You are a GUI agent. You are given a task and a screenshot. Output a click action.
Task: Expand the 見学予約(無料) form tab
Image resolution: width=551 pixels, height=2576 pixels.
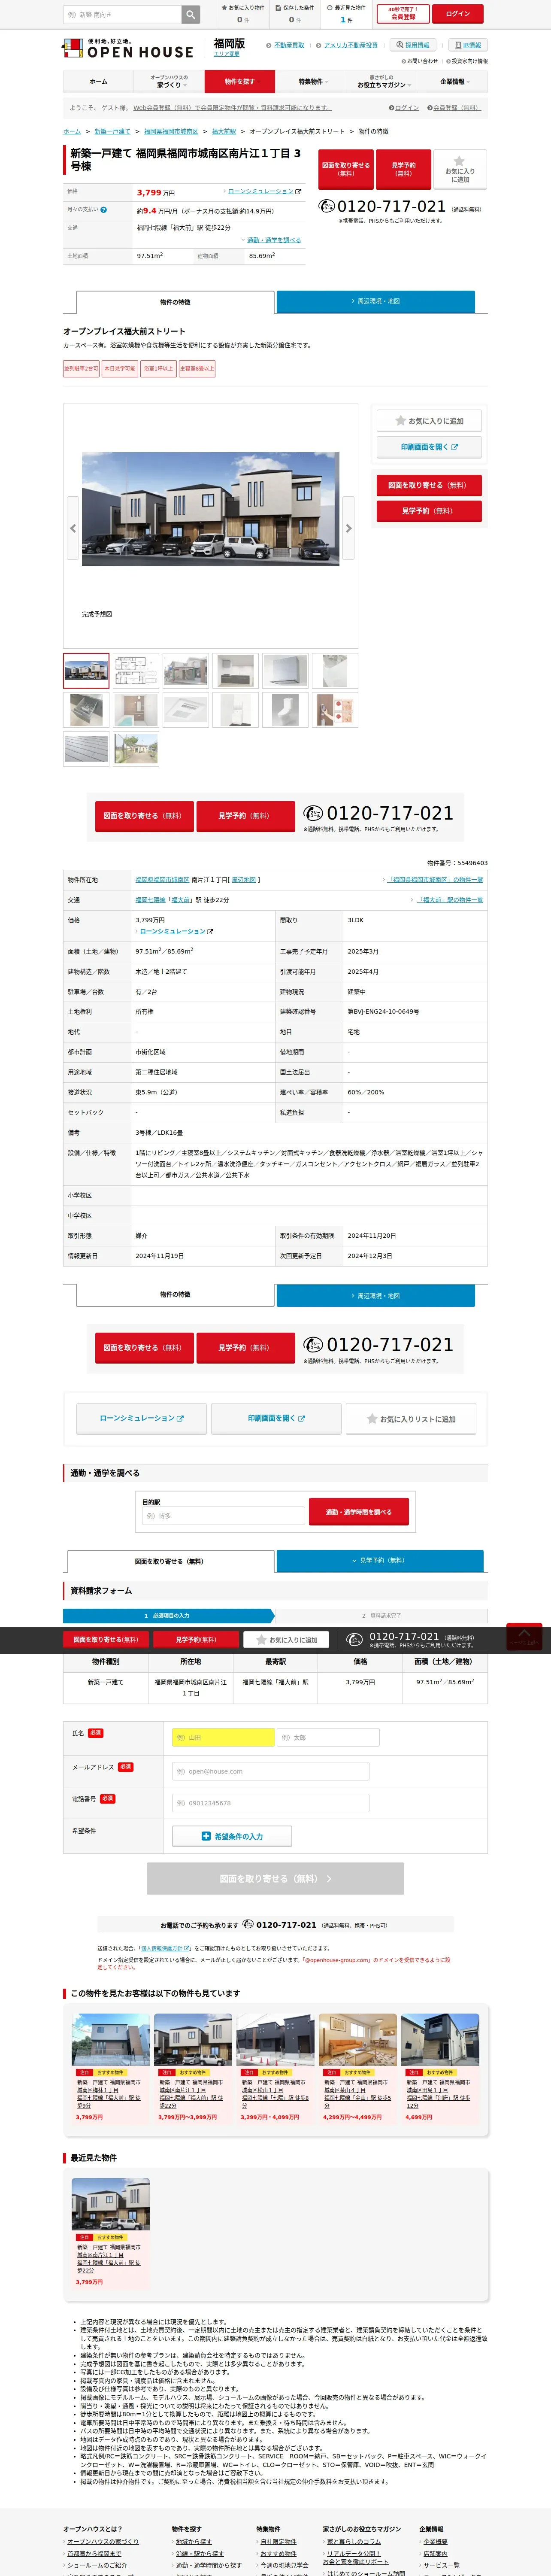380,1560
